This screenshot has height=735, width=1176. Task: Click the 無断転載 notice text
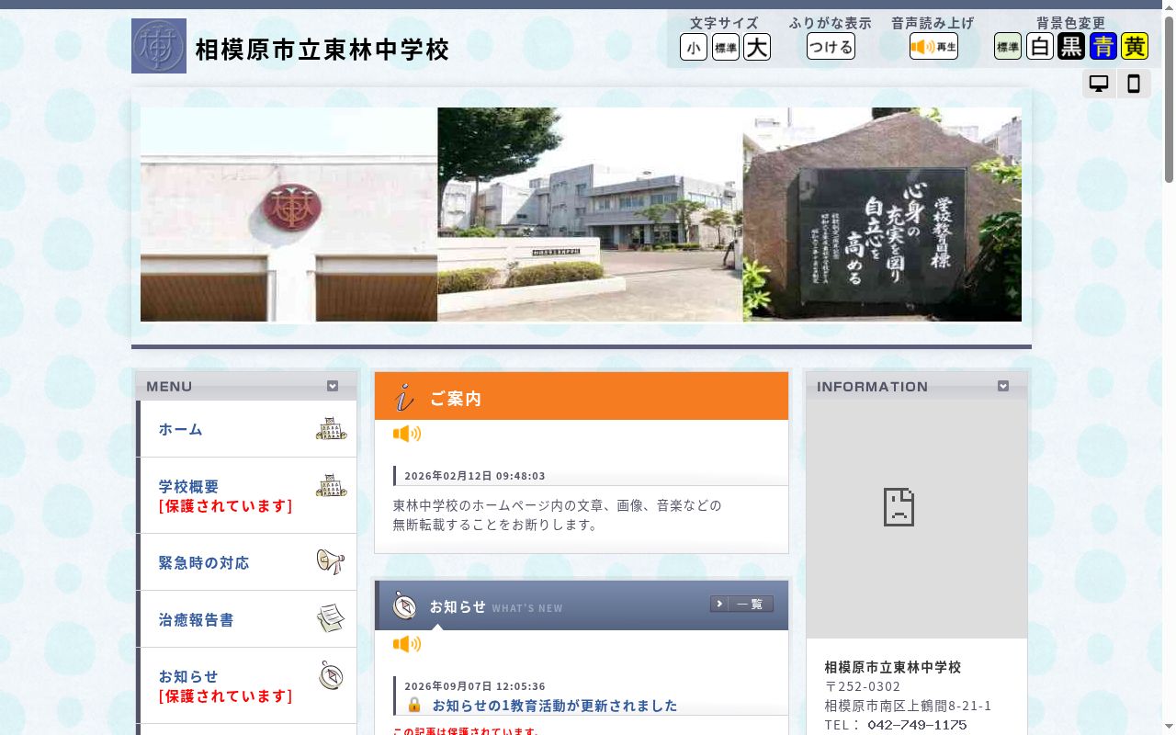(x=495, y=526)
